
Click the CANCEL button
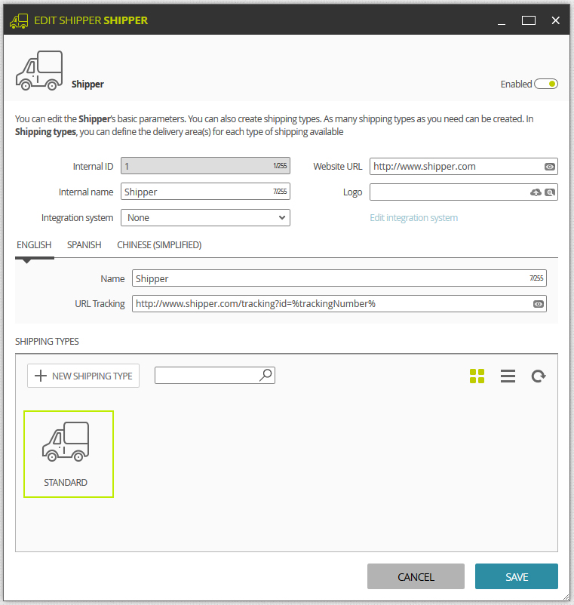pyautogui.click(x=416, y=576)
